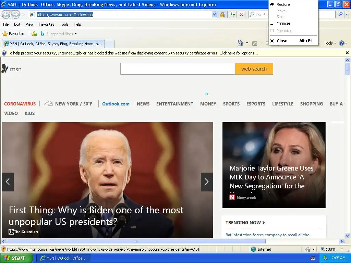Viewport: 351px width, 263px height.
Task: Go to the KIDS section
Action: coord(29,113)
